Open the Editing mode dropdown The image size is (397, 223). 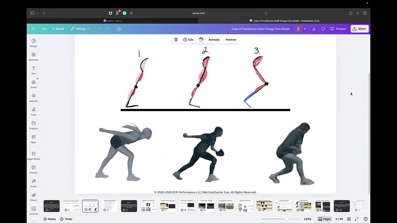pyautogui.click(x=80, y=29)
